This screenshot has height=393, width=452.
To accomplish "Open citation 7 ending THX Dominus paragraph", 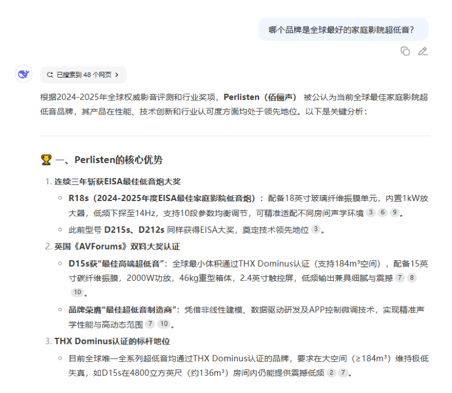I will [x=343, y=373].
